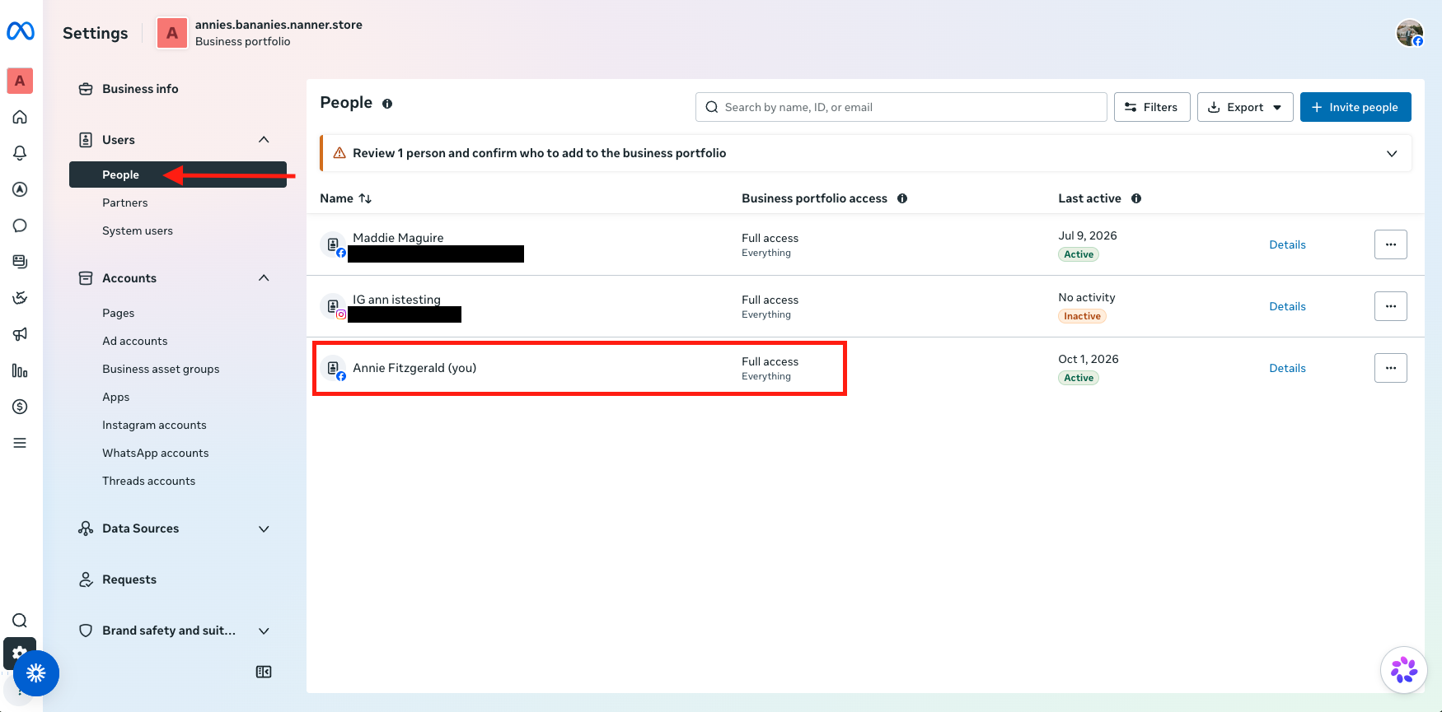Select System users in sidebar
Image resolution: width=1442 pixels, height=712 pixels.
[x=138, y=230]
